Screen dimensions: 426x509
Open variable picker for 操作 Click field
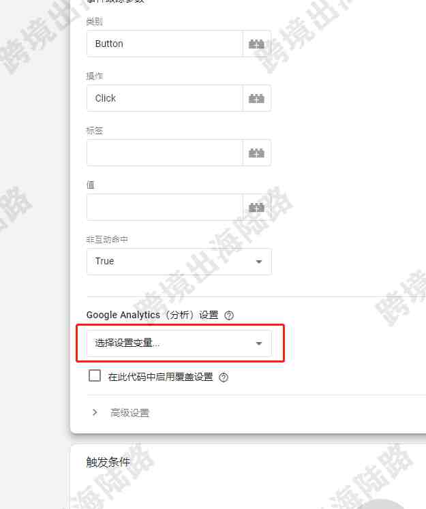click(256, 98)
